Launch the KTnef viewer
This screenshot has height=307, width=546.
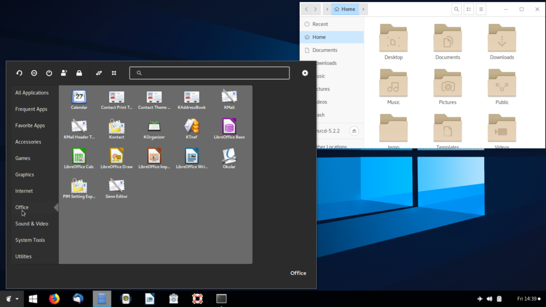pos(191,130)
